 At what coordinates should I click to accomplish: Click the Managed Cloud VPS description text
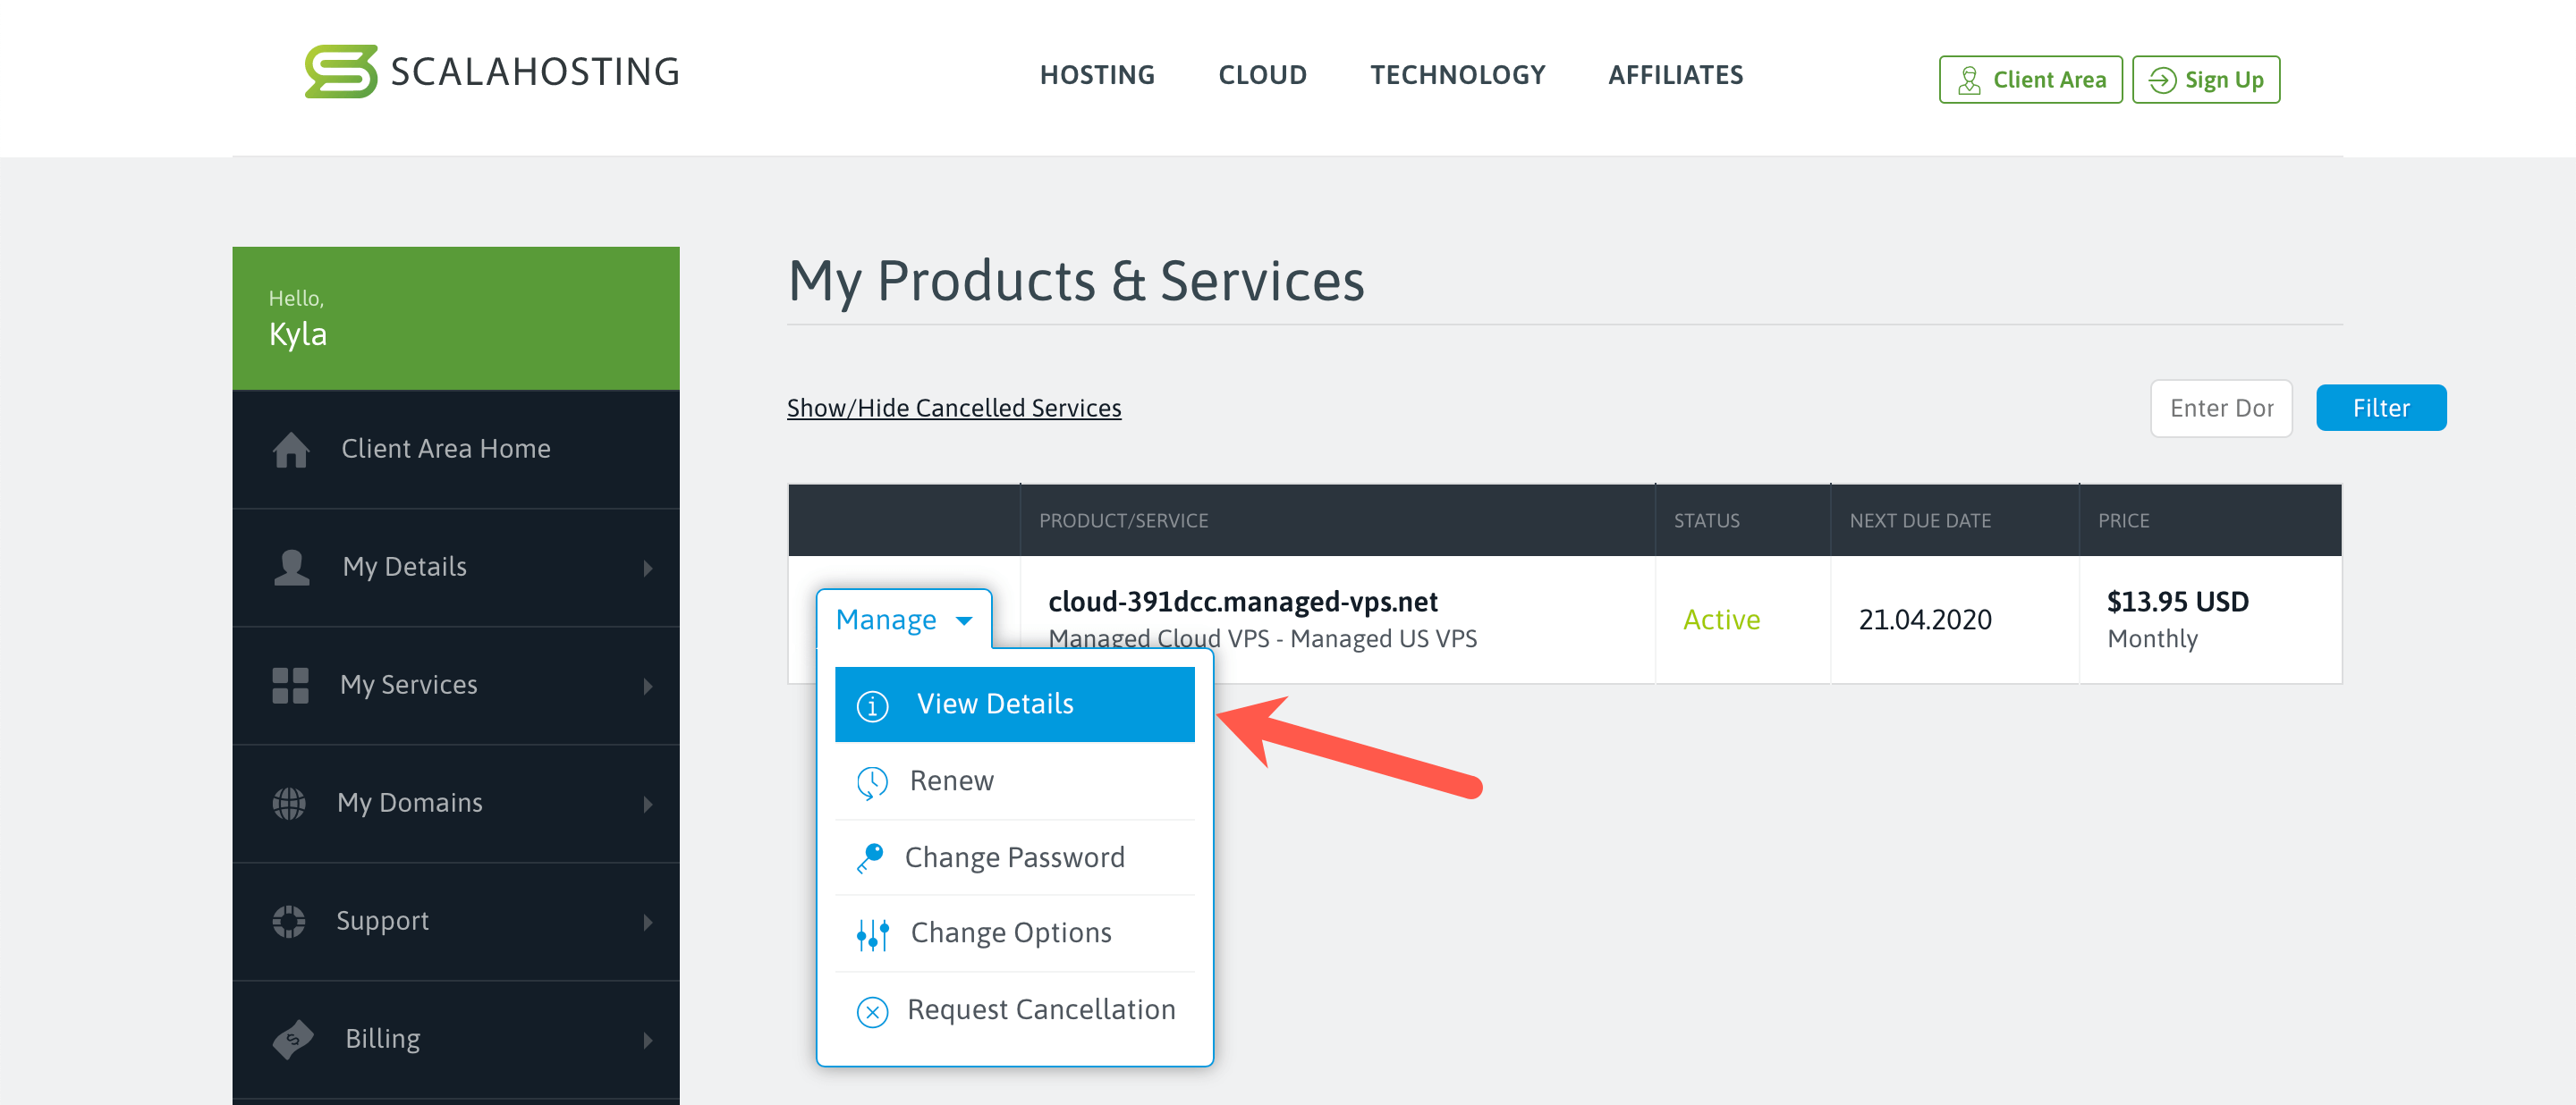(1262, 638)
